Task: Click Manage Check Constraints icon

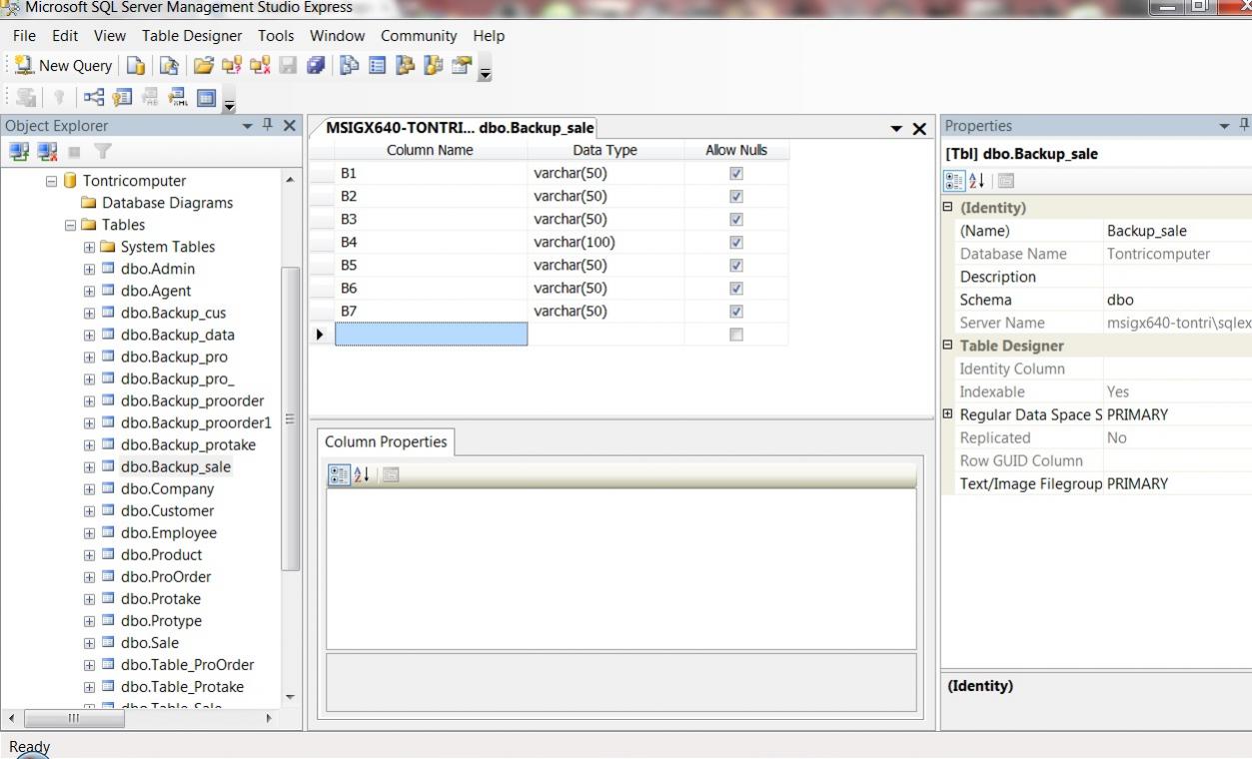Action: (207, 98)
